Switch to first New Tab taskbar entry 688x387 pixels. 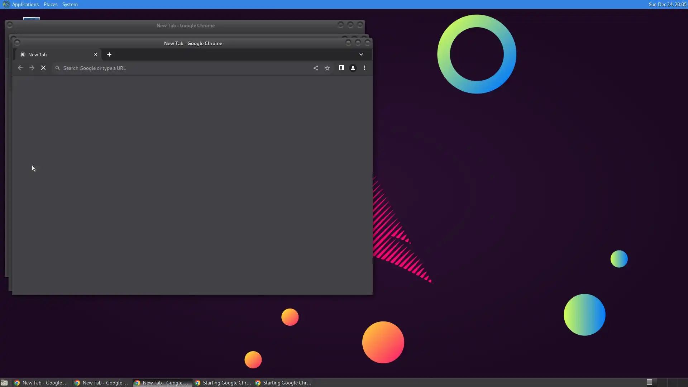coord(41,383)
